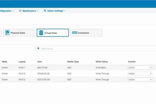Sort by the Size column header

click(x=39, y=62)
